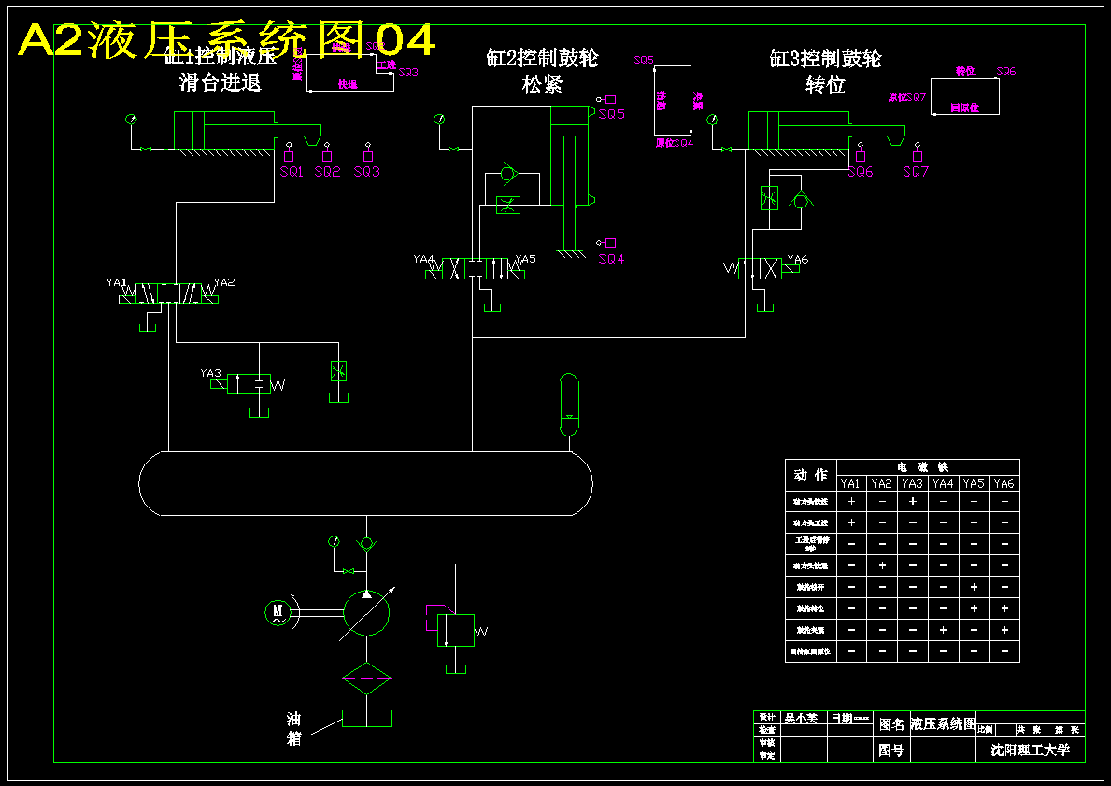Click the heading '缸2控制鼓轮 松紧'
This screenshot has height=786, width=1111.
[x=542, y=71]
